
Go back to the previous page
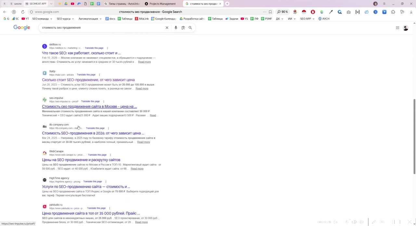click(5, 12)
